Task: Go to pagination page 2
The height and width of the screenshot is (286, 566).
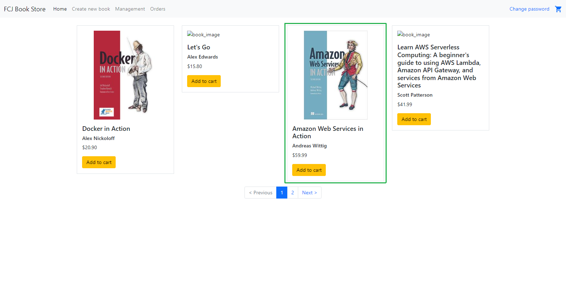Action: click(x=293, y=193)
